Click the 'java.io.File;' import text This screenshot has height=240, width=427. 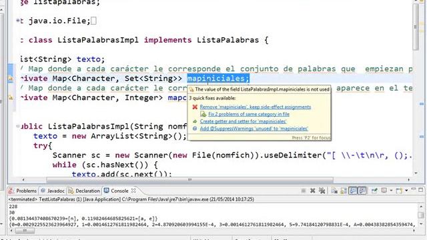click(59, 21)
